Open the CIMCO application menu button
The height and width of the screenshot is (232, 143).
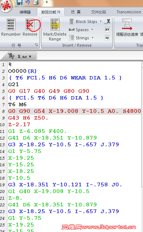(6, 6)
